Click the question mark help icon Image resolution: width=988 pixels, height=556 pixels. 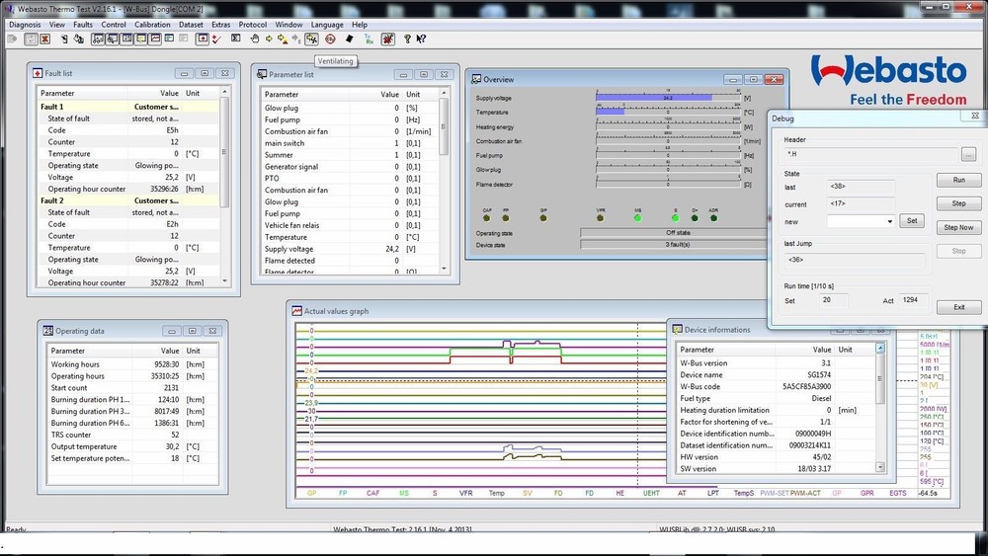(407, 40)
